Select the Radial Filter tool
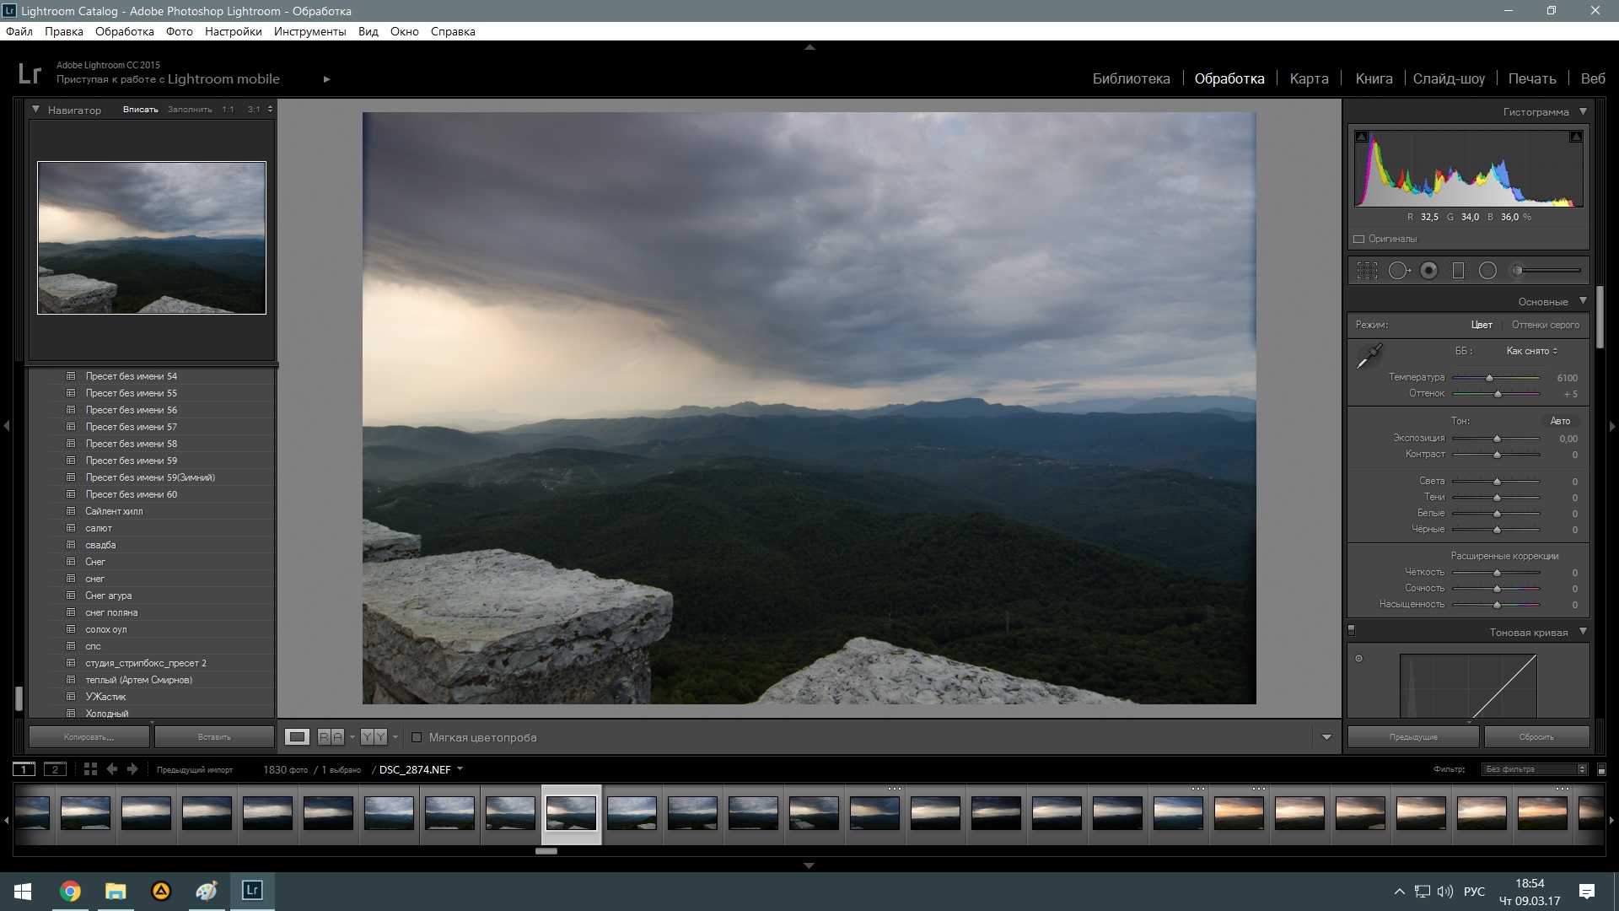The width and height of the screenshot is (1619, 911). (1487, 271)
